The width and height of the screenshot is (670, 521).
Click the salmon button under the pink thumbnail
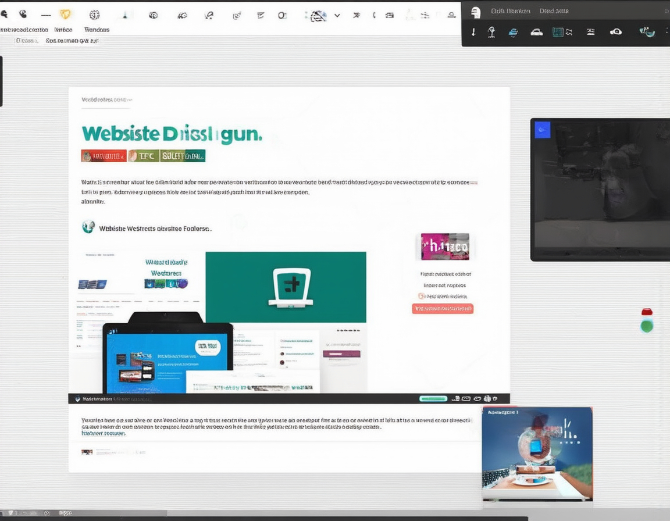[x=443, y=309]
